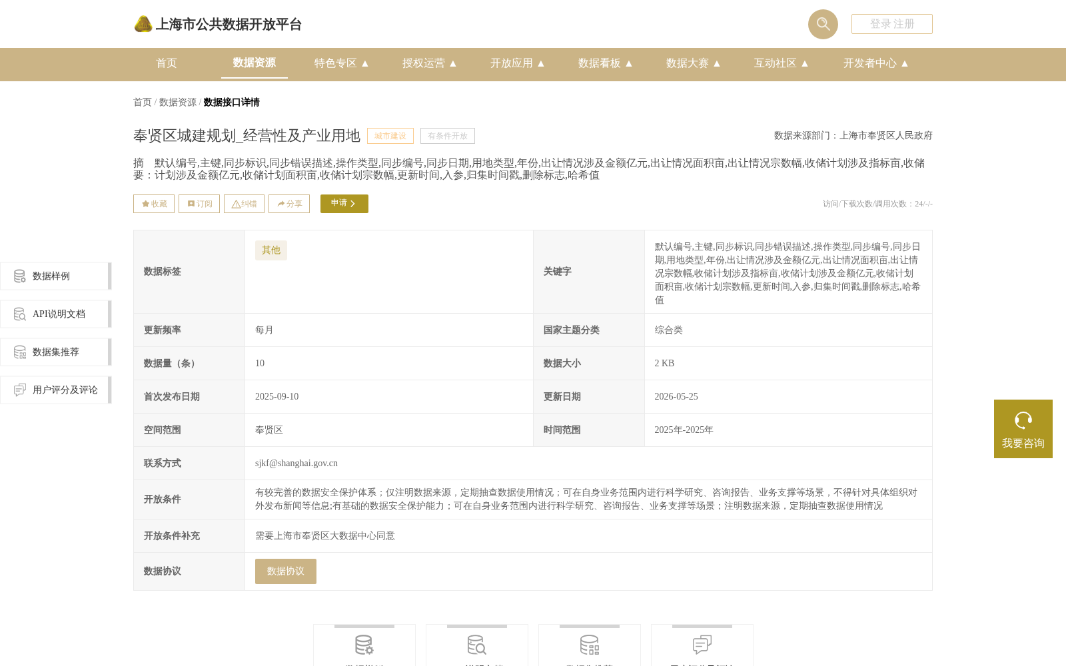
Task: Click the 2 KB data size value
Action: [x=664, y=364]
